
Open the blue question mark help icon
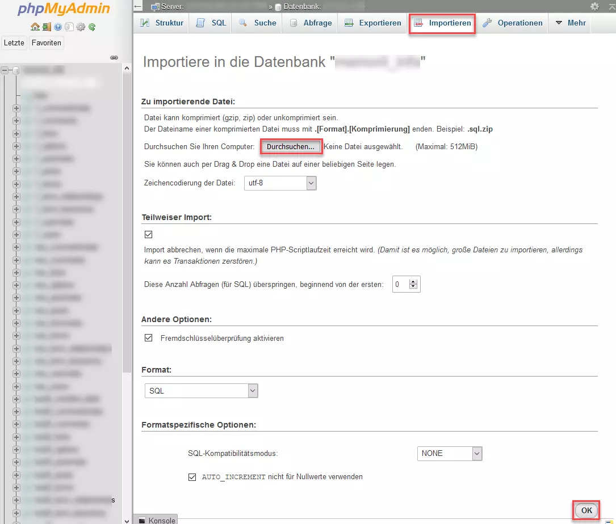tap(58, 27)
